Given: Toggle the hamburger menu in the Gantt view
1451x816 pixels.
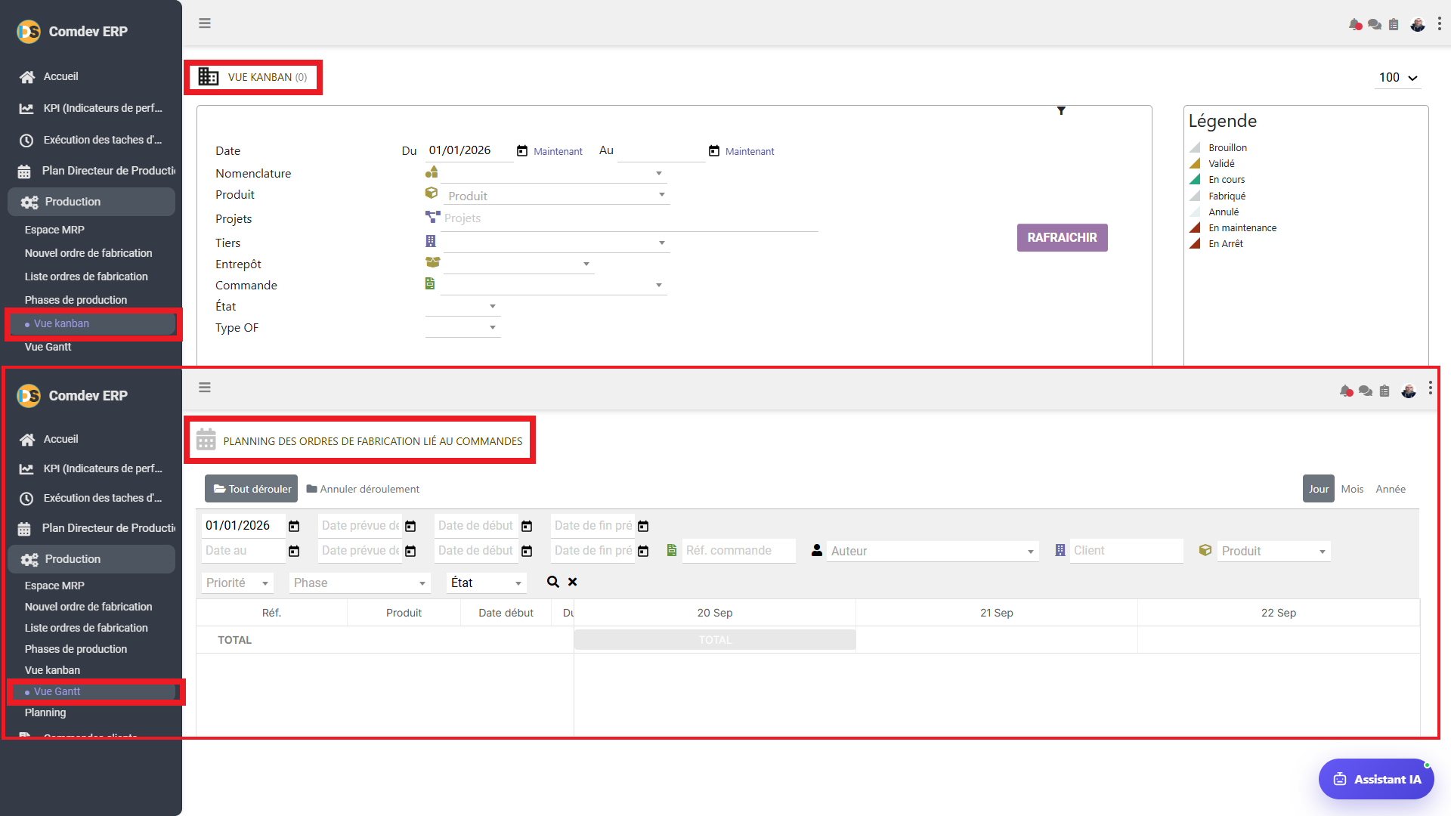Looking at the screenshot, I should [x=205, y=388].
